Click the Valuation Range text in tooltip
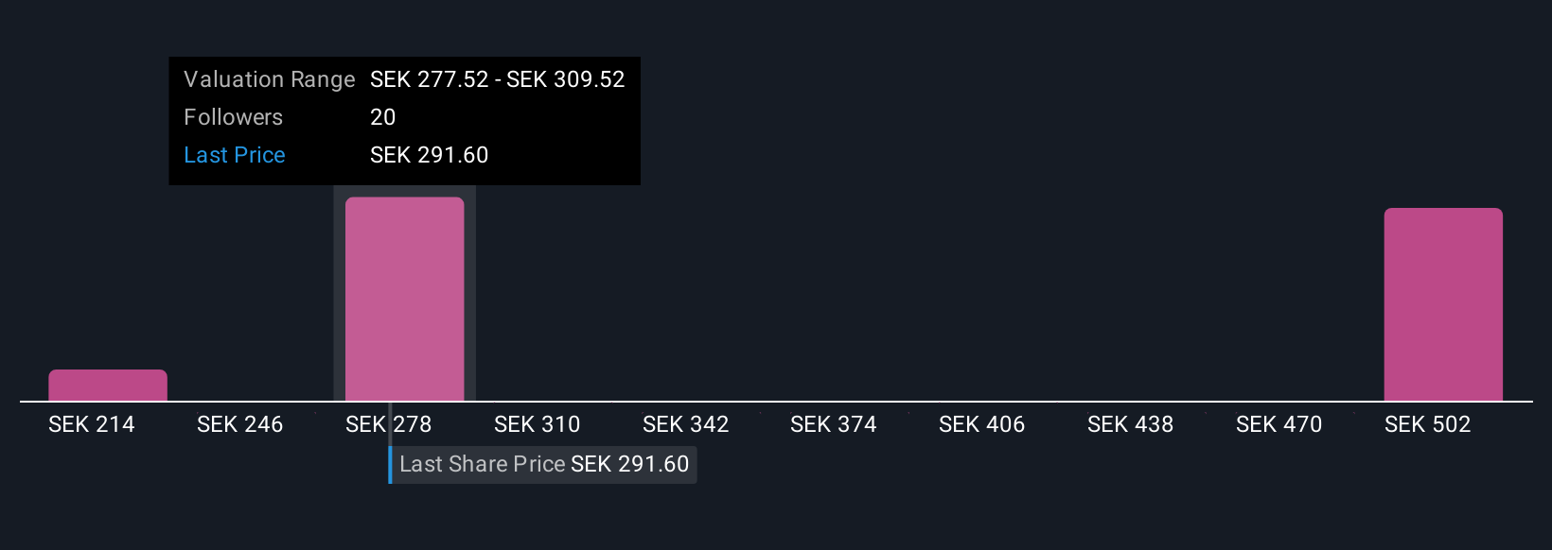Viewport: 1552px width, 550px height. [270, 79]
